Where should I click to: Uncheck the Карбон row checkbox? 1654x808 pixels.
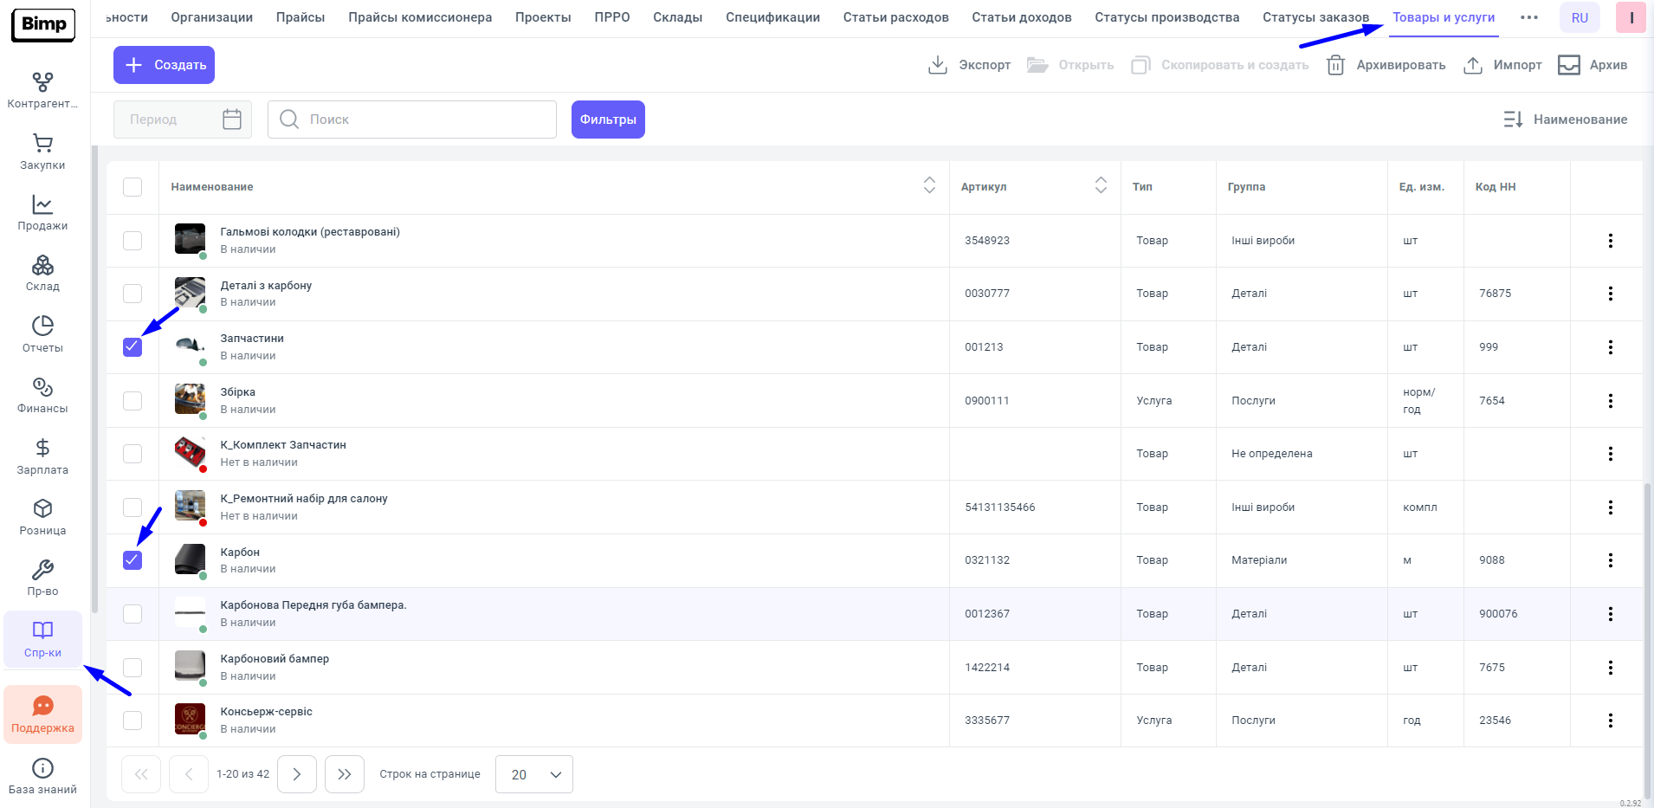(132, 560)
